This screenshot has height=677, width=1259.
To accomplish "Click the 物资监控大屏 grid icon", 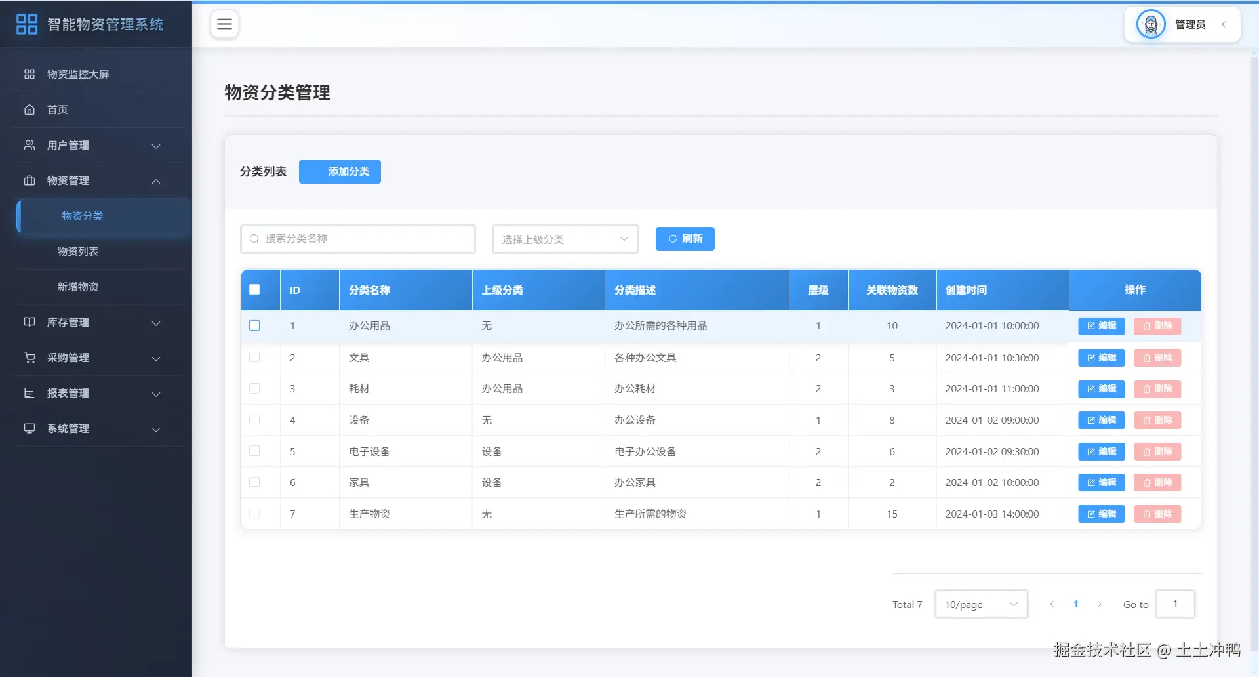I will (30, 74).
